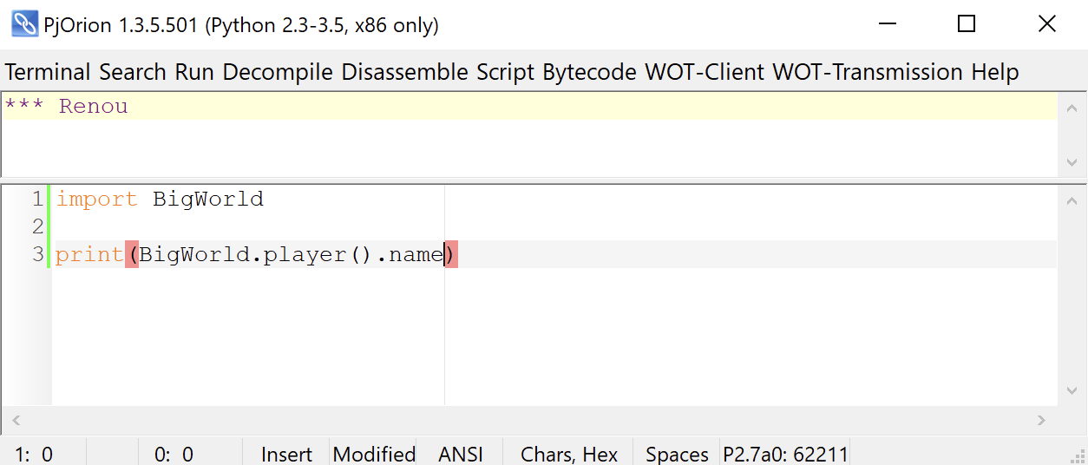
Task: Click the horizontal scrollbar left arrow
Action: point(14,421)
